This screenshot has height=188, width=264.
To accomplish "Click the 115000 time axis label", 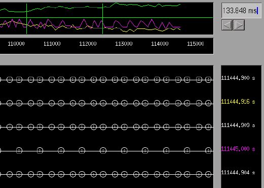I will 196,44.
